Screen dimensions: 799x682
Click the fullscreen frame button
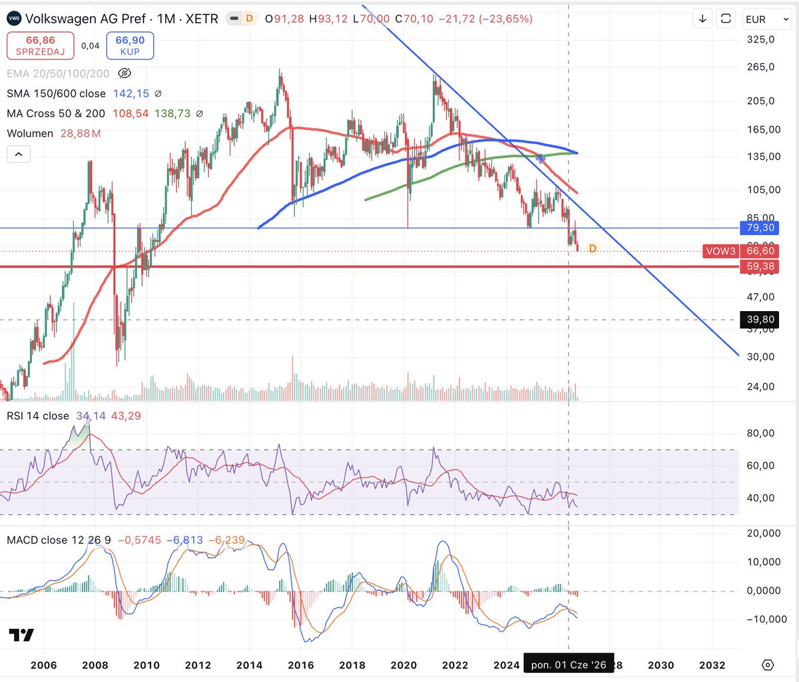pyautogui.click(x=726, y=19)
